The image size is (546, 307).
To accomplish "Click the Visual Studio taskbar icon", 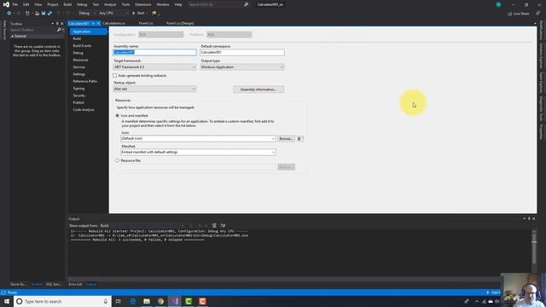I will 174,301.
